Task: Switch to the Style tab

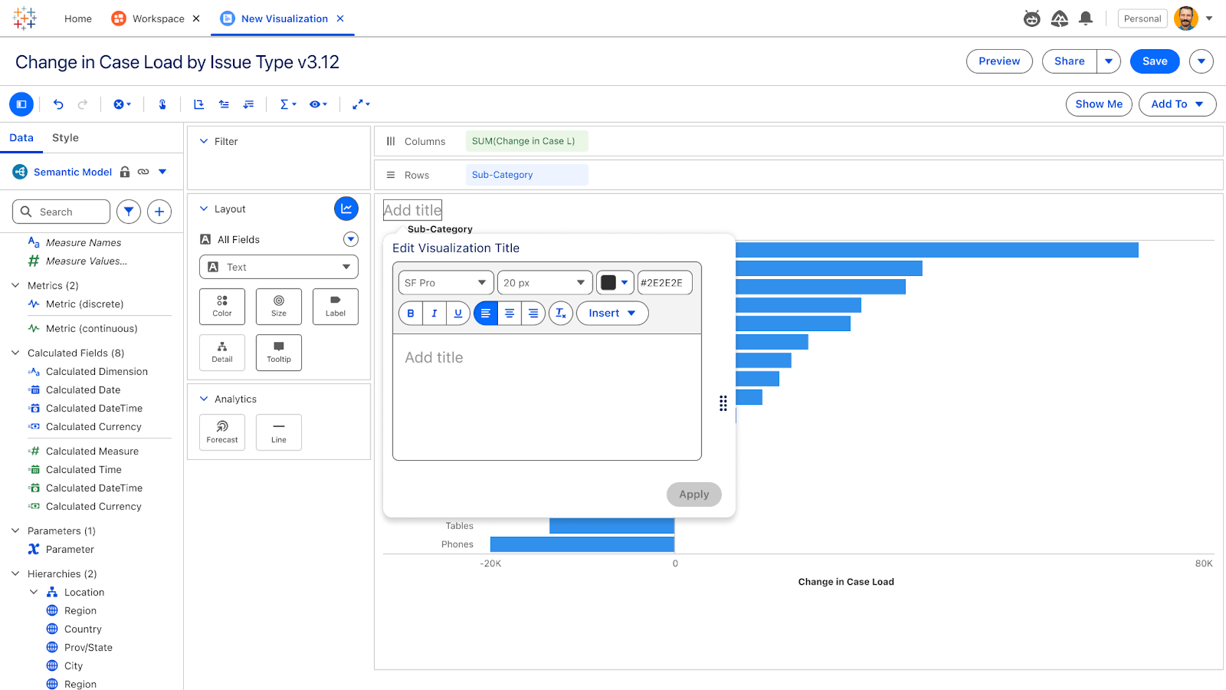Action: click(x=65, y=138)
